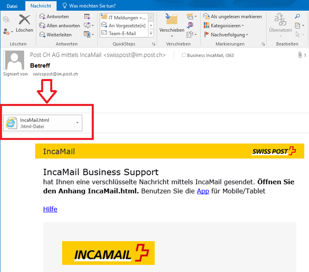Click the search magnifier icon in Bearbeiten
Screen dimensions: 309x272
pyautogui.click(x=297, y=16)
